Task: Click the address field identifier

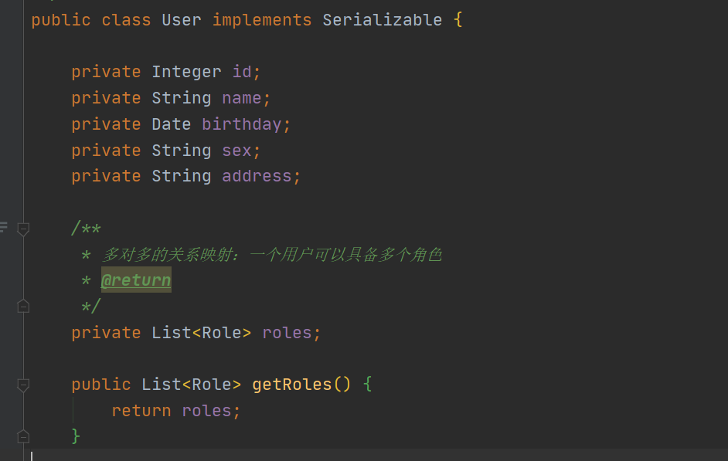Action: pyautogui.click(x=257, y=176)
